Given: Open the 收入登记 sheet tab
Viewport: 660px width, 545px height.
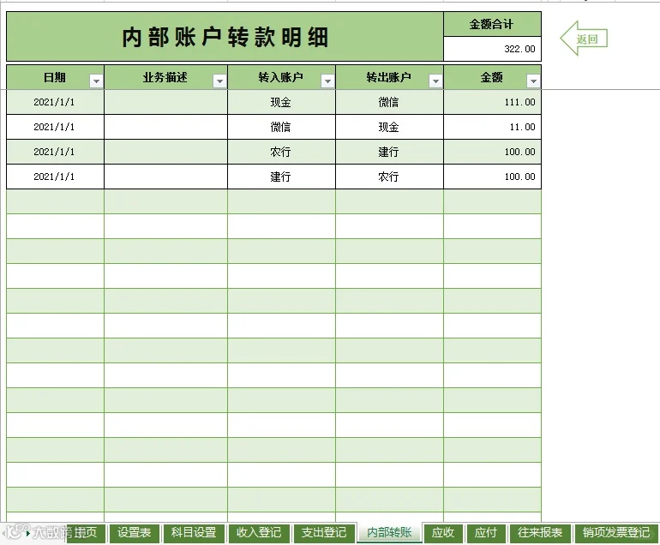Looking at the screenshot, I should pyautogui.click(x=259, y=533).
